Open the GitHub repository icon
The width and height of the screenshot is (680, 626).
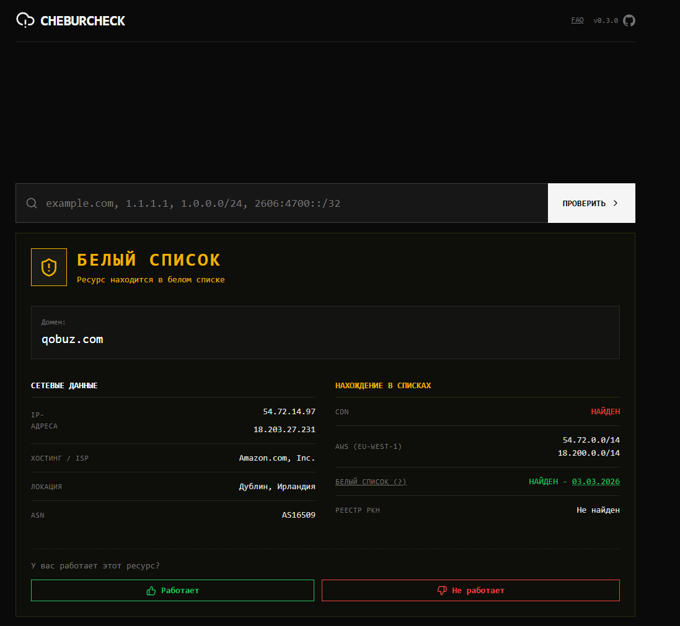(x=629, y=20)
